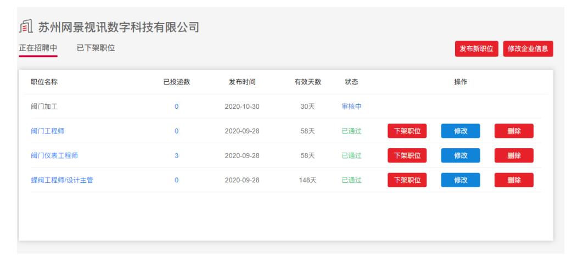
Task: Click the company name 苏州网景视讯数字科技有限公司
Action: (119, 27)
